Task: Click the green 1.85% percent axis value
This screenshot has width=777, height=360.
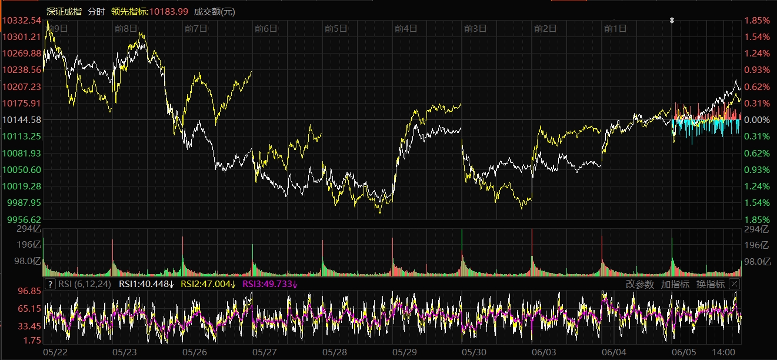Action: 758,219
